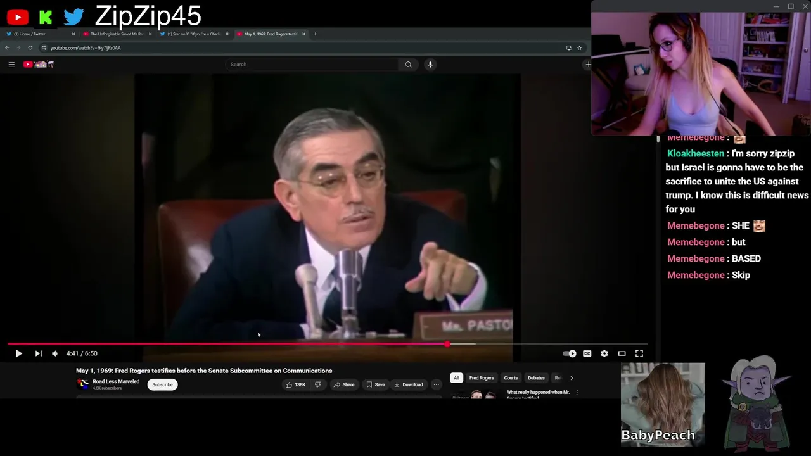Viewport: 811px width, 456px height.
Task: Click the elf character avatar image
Action: tap(758, 404)
